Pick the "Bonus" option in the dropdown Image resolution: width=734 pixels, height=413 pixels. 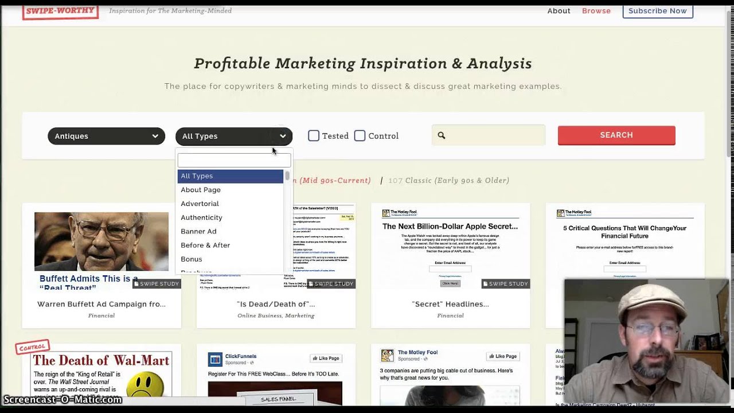click(230, 259)
